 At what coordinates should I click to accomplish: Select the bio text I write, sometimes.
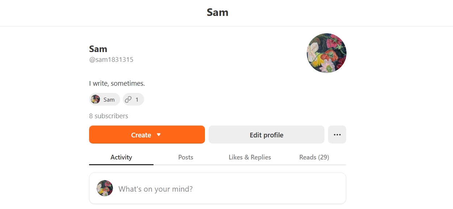point(117,84)
